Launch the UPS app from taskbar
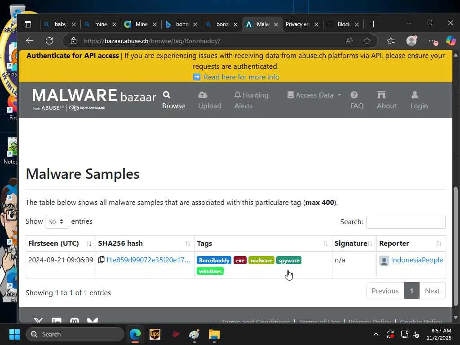Image resolution: width=460 pixels, height=345 pixels. (155, 334)
